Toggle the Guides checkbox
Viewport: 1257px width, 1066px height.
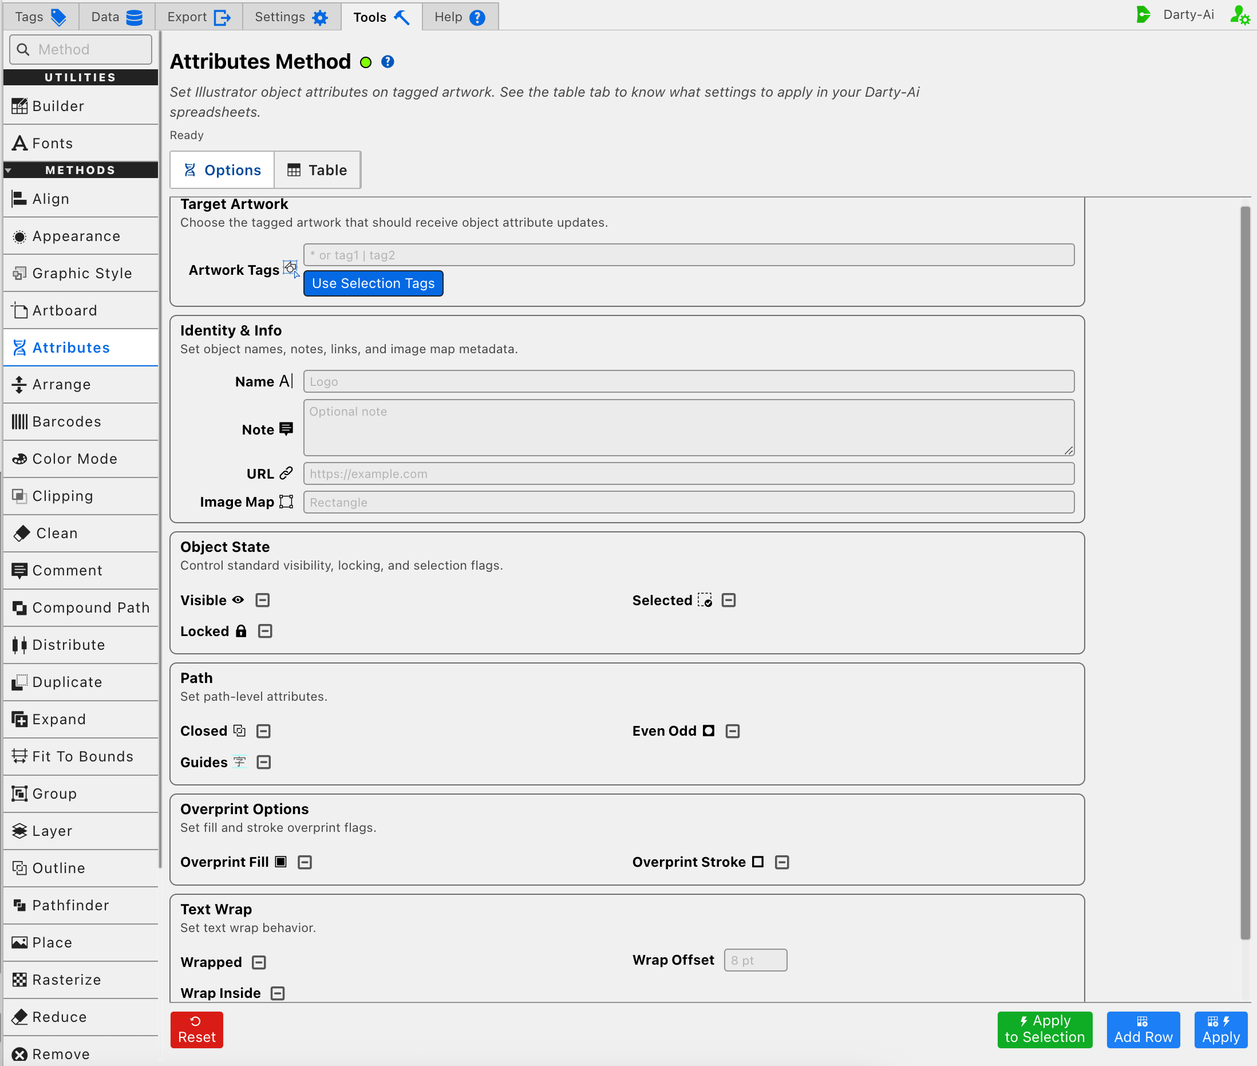click(264, 762)
